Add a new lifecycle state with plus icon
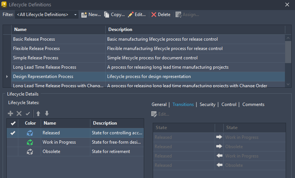295x178 pixels. point(10,113)
